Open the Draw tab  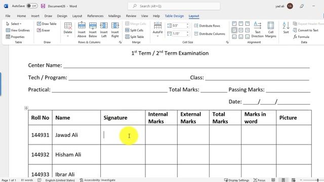click(x=48, y=16)
